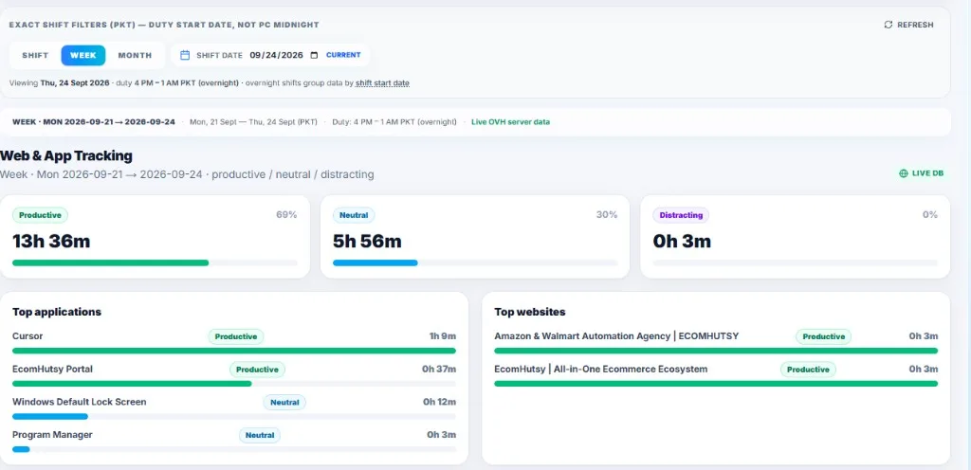Click the refresh circular-arrow icon
Viewport: 971px width, 470px height.
click(888, 25)
